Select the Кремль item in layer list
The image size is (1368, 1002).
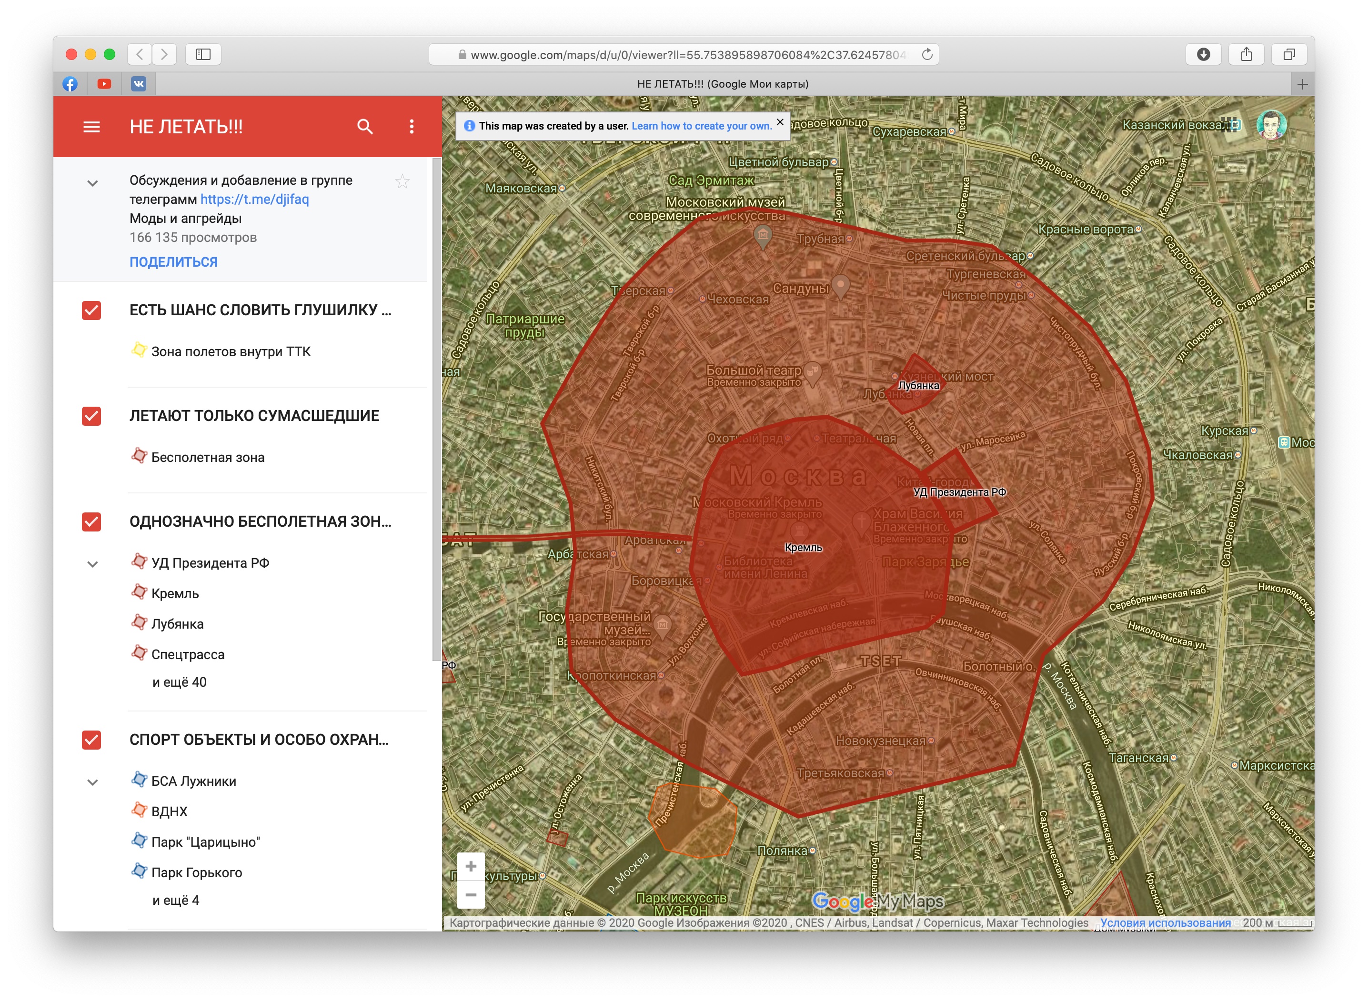pyautogui.click(x=175, y=594)
